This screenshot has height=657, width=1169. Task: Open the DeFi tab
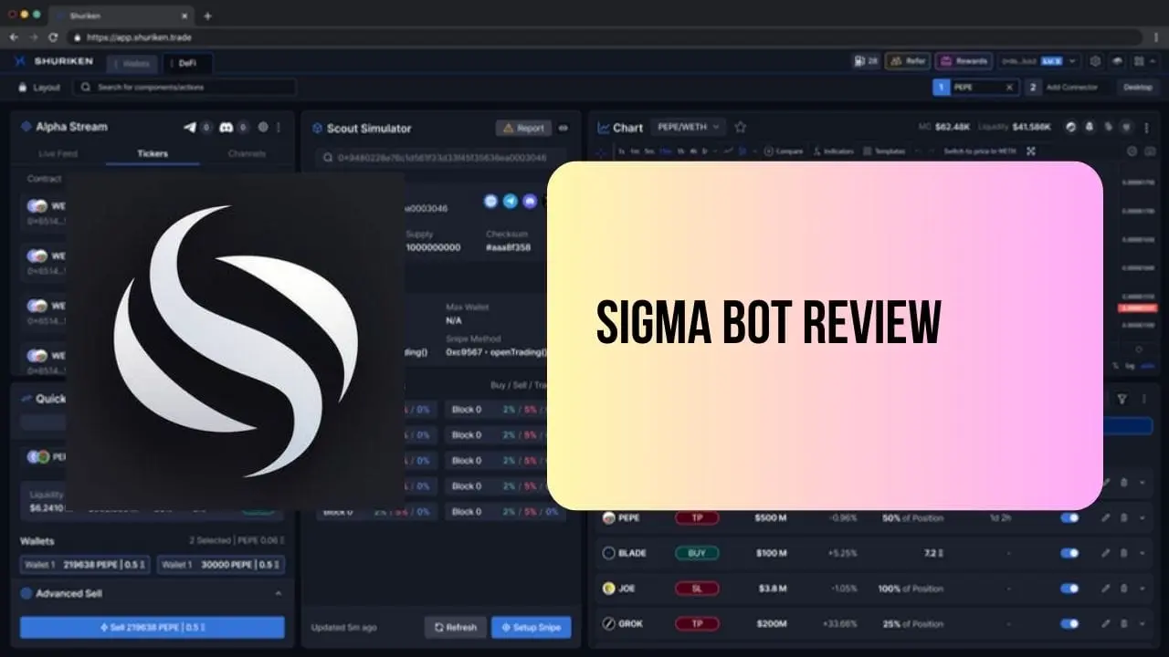point(188,63)
